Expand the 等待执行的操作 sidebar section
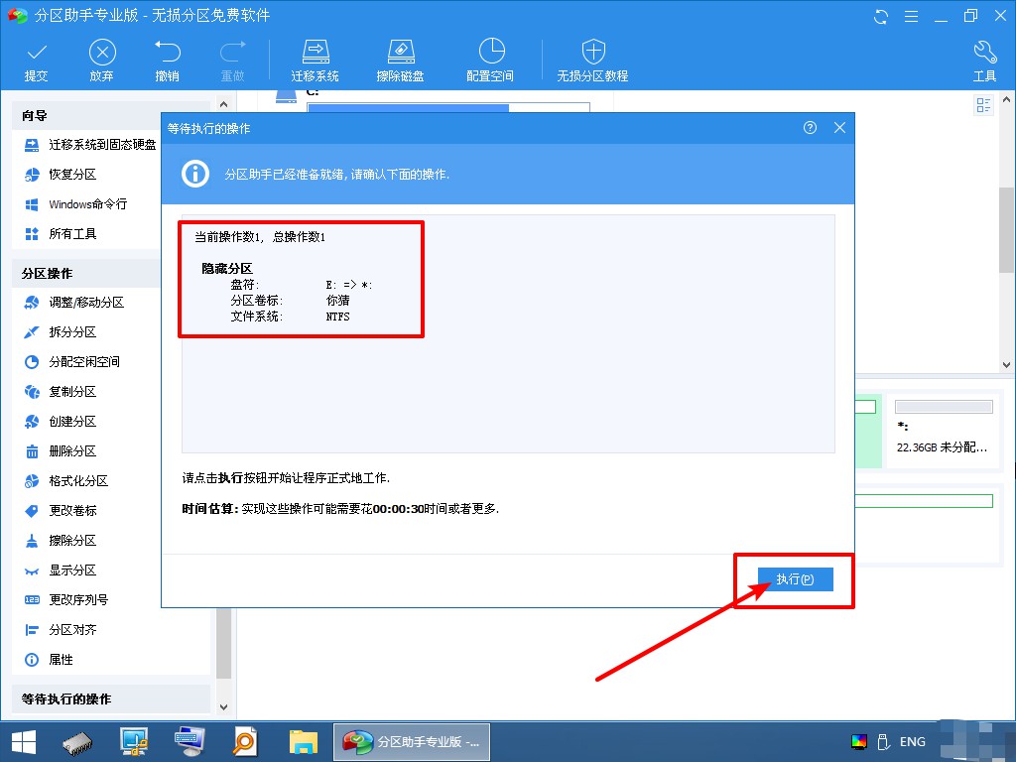 [x=111, y=699]
